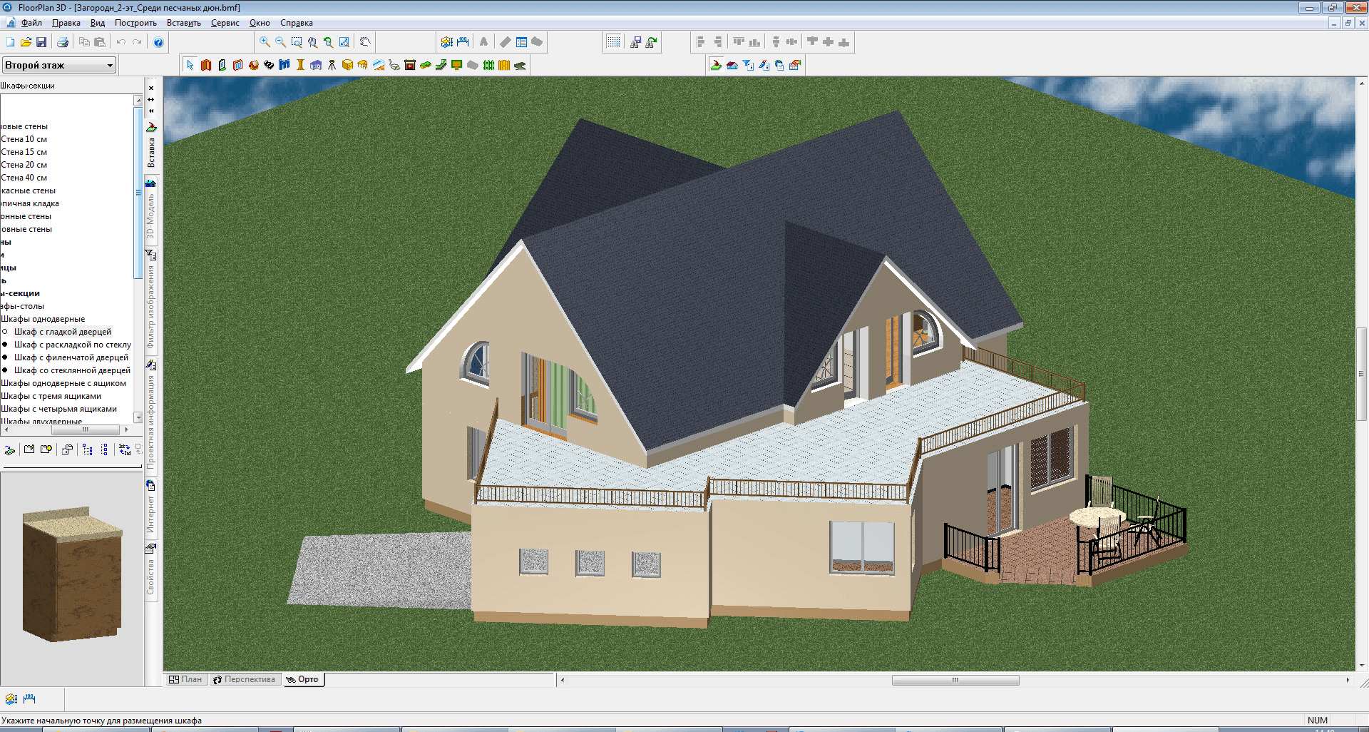Activate the zoom window selection tool
Image resolution: width=1369 pixels, height=732 pixels.
(297, 42)
